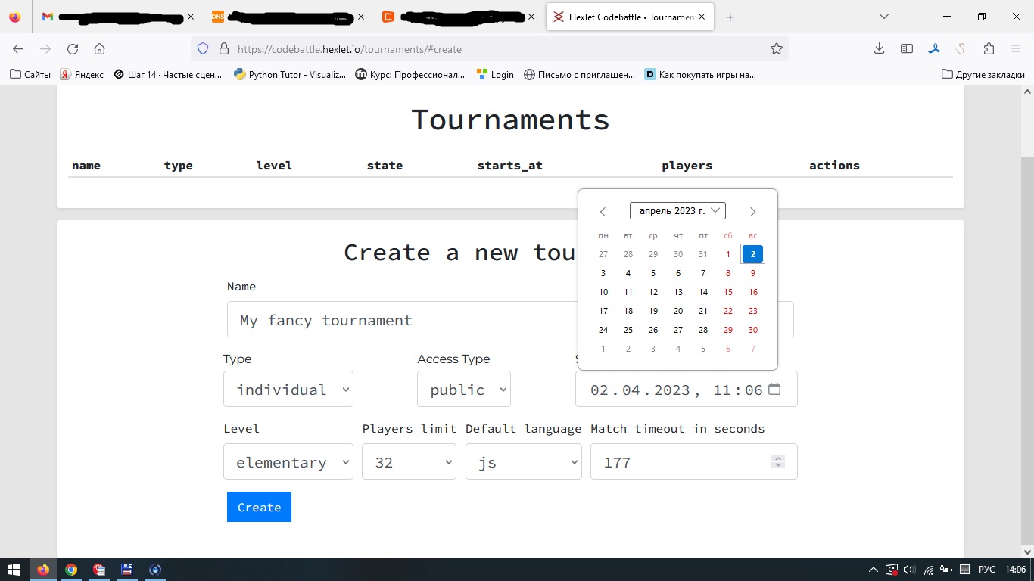Open the "апрель 2023 г." month selector dropdown

[x=677, y=210]
